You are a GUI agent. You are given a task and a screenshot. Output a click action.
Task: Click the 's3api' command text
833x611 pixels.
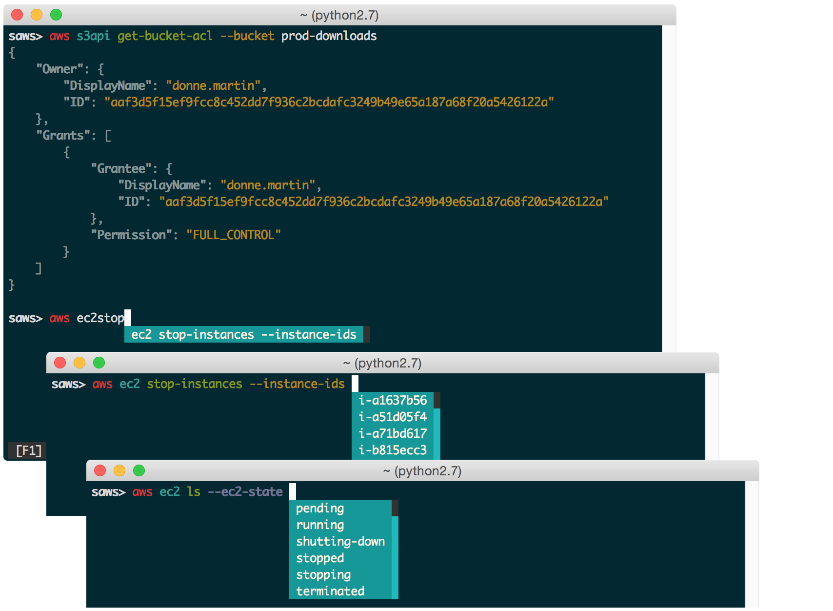tap(93, 36)
